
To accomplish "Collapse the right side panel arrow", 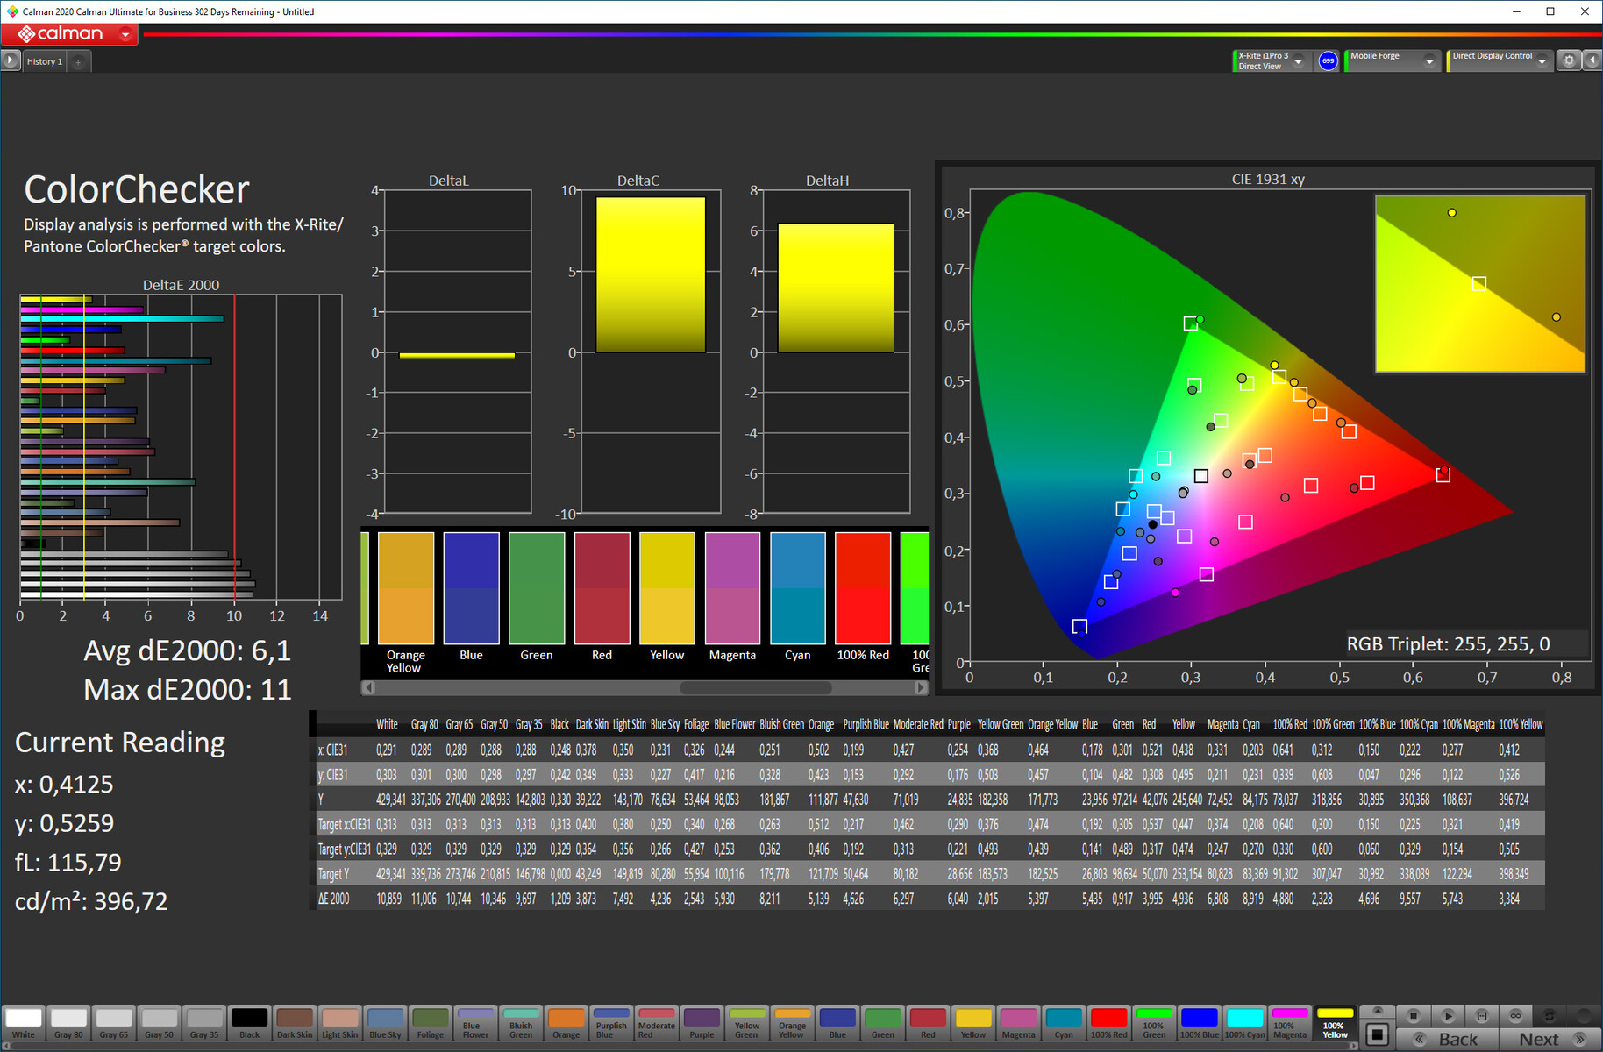I will (x=1592, y=60).
